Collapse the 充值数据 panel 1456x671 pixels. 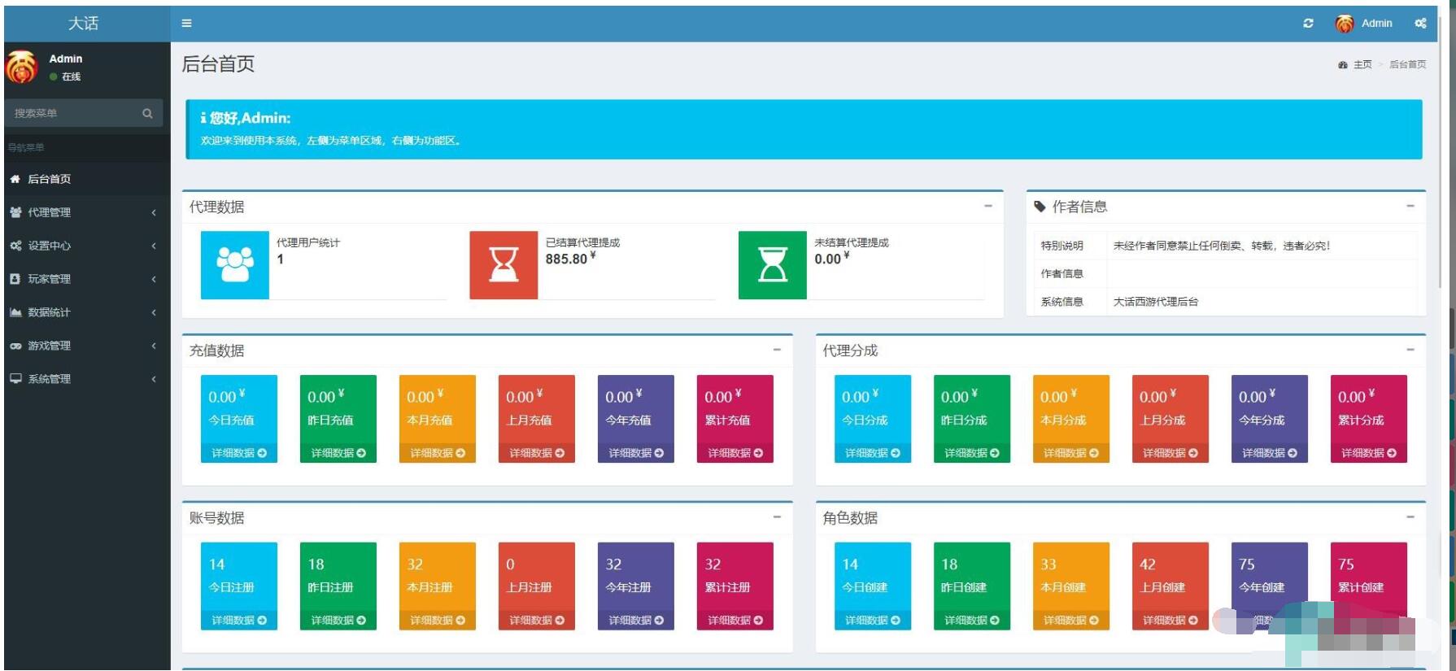tap(777, 350)
